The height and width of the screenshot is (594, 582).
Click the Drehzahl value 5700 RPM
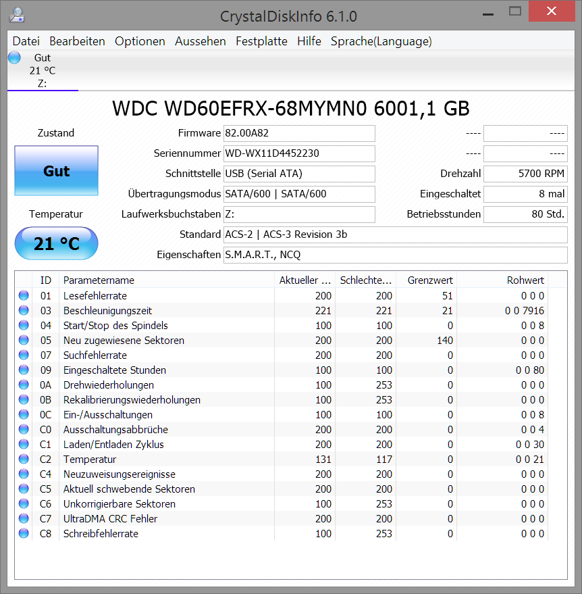click(525, 174)
